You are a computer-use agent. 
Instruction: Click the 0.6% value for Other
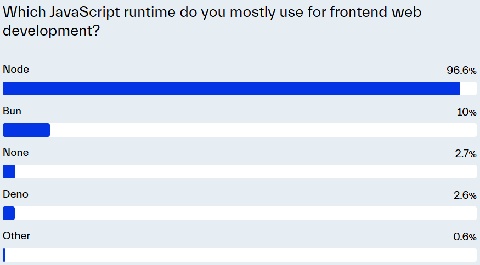click(x=465, y=237)
